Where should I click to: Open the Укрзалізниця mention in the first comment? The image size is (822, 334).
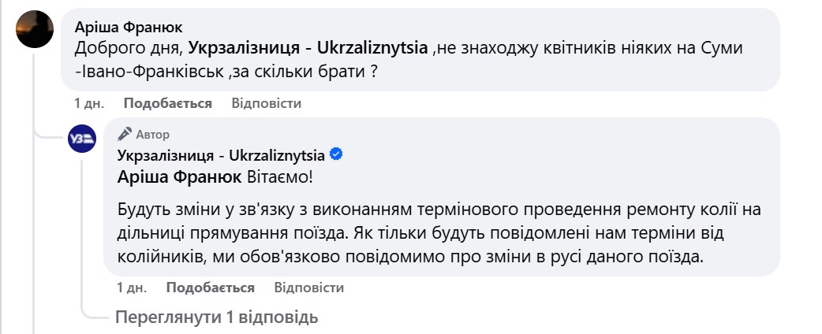pos(309,49)
